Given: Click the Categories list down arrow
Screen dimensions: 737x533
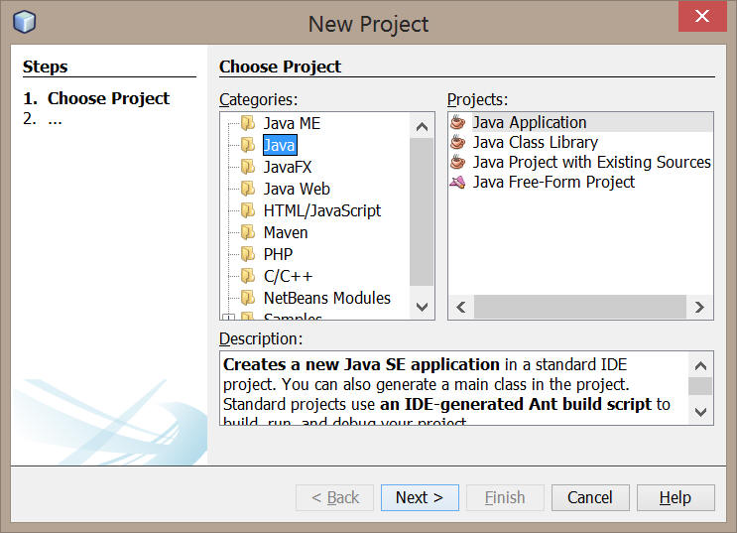Looking at the screenshot, I should click(x=423, y=308).
